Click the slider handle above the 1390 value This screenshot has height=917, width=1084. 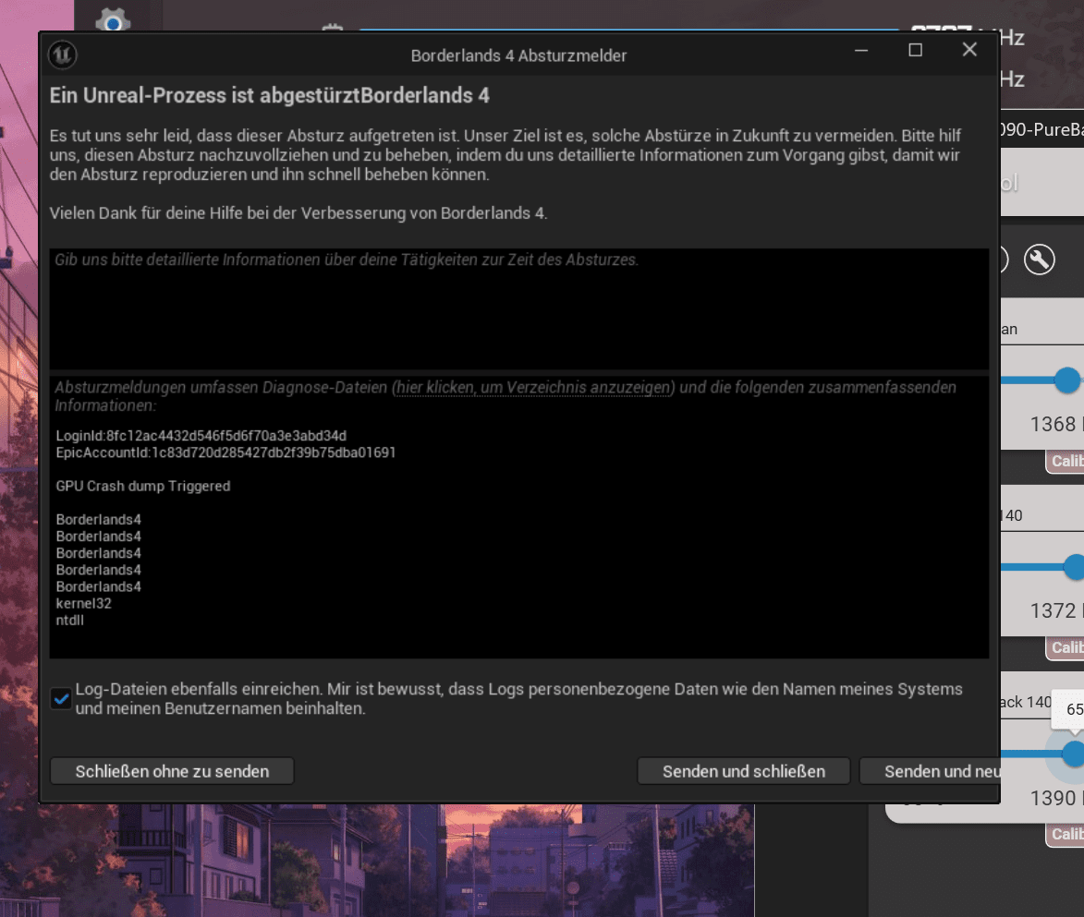pos(1074,754)
